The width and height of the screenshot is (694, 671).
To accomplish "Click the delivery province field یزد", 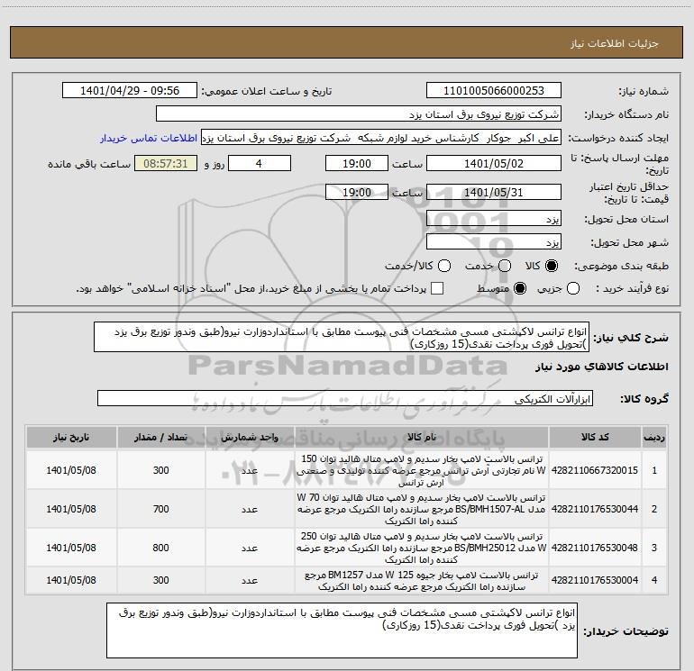I will [x=494, y=218].
